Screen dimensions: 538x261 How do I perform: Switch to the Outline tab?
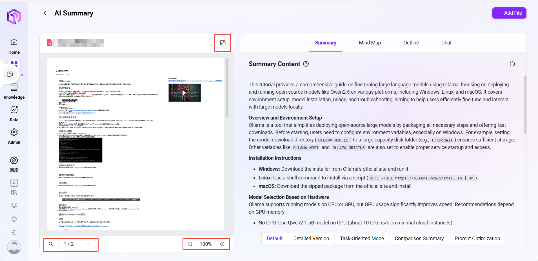411,43
